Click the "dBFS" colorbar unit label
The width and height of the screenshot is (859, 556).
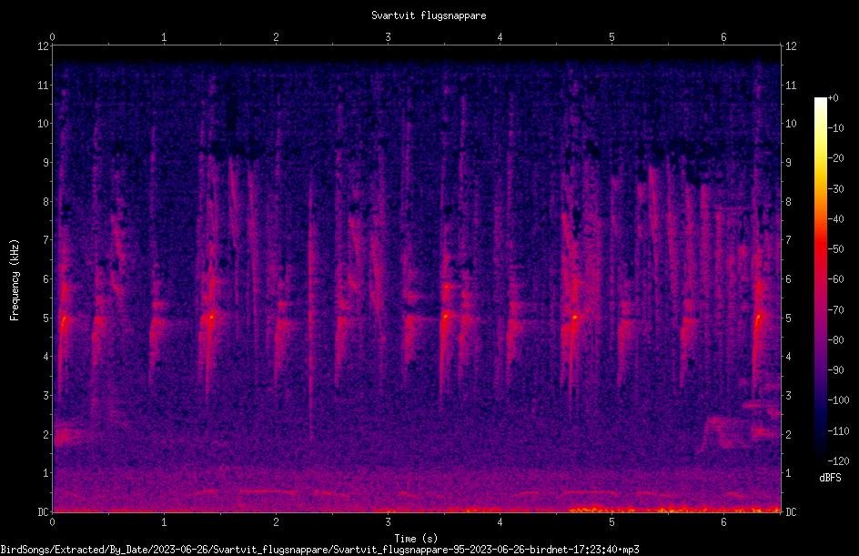(830, 478)
